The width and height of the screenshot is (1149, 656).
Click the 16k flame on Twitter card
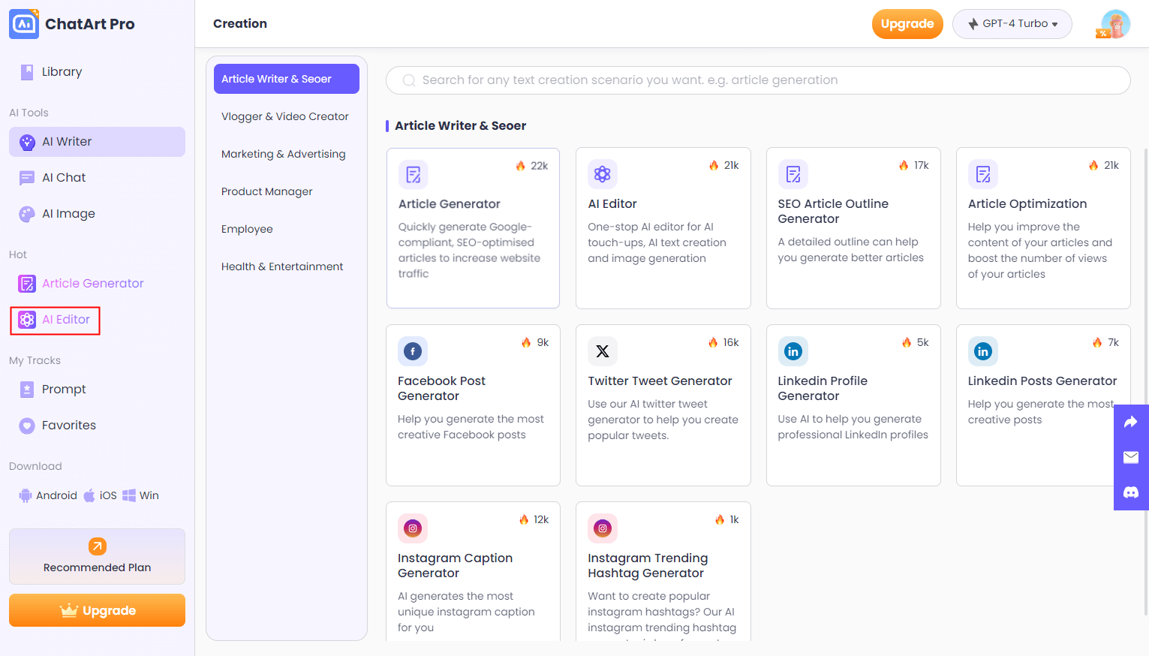coord(713,342)
